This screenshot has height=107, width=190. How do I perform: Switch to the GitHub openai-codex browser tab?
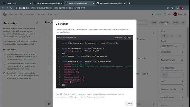click(111, 3)
